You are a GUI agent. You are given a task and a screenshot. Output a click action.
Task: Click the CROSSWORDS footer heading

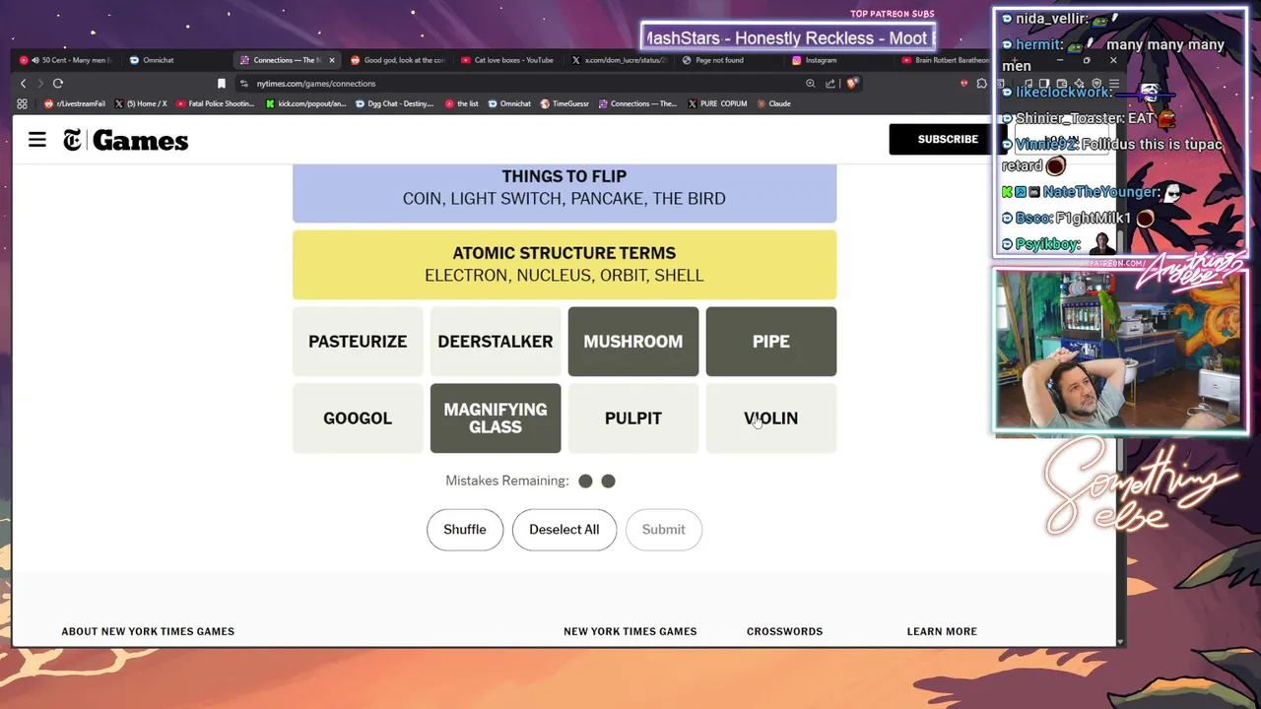click(x=784, y=631)
